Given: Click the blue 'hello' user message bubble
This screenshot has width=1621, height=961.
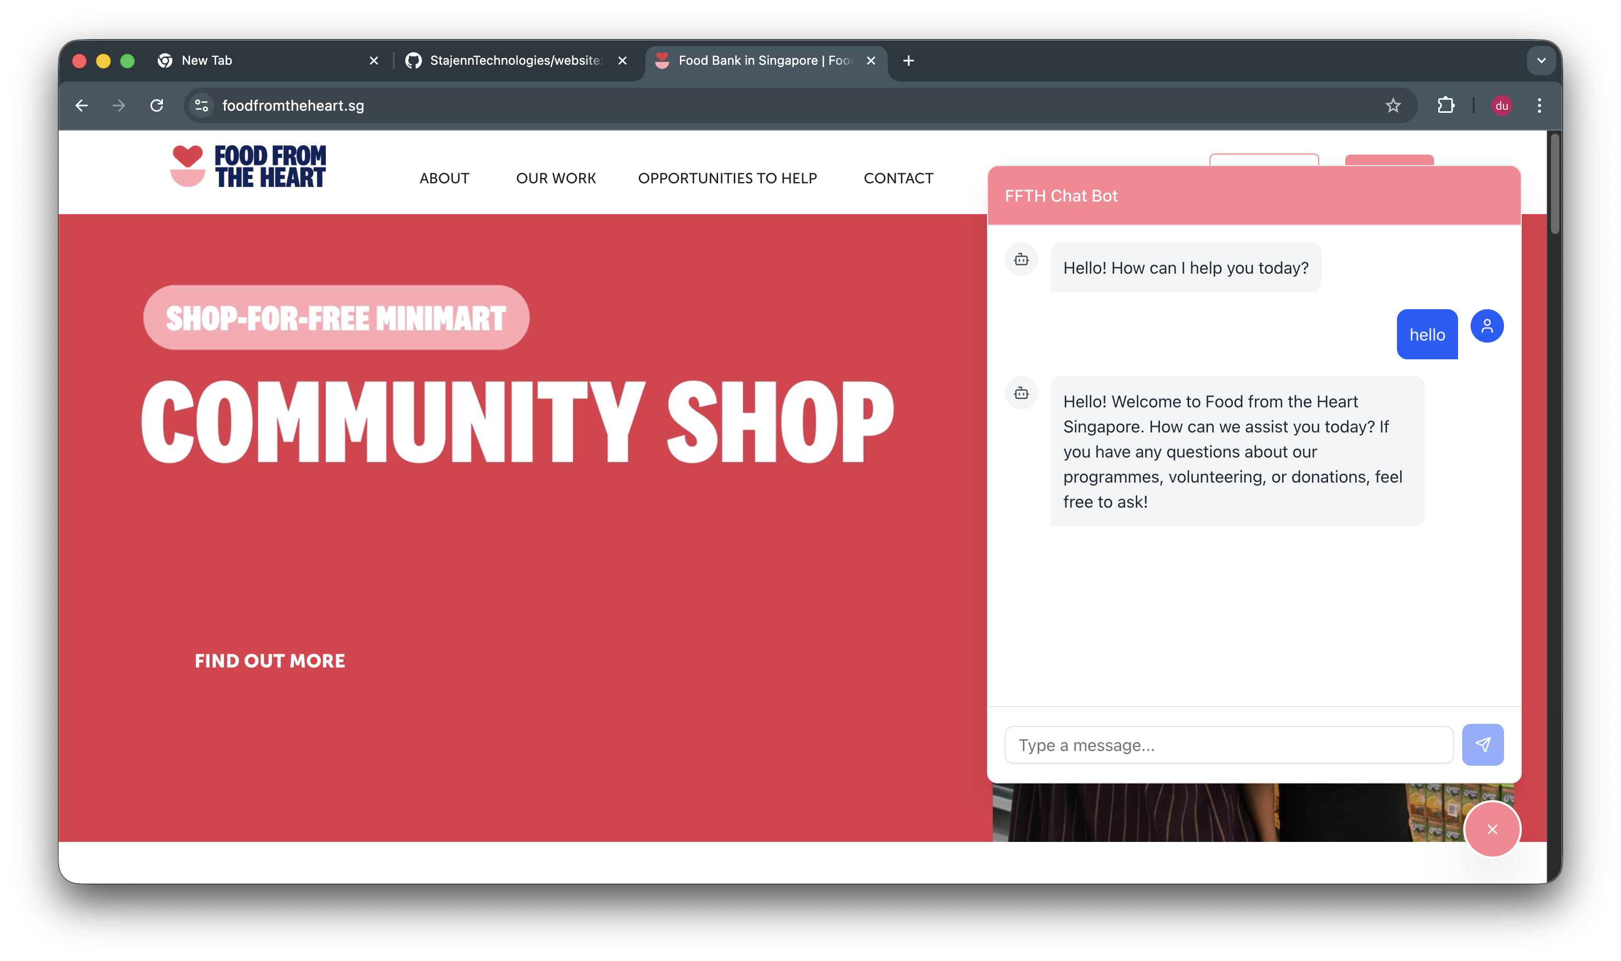Looking at the screenshot, I should point(1427,334).
